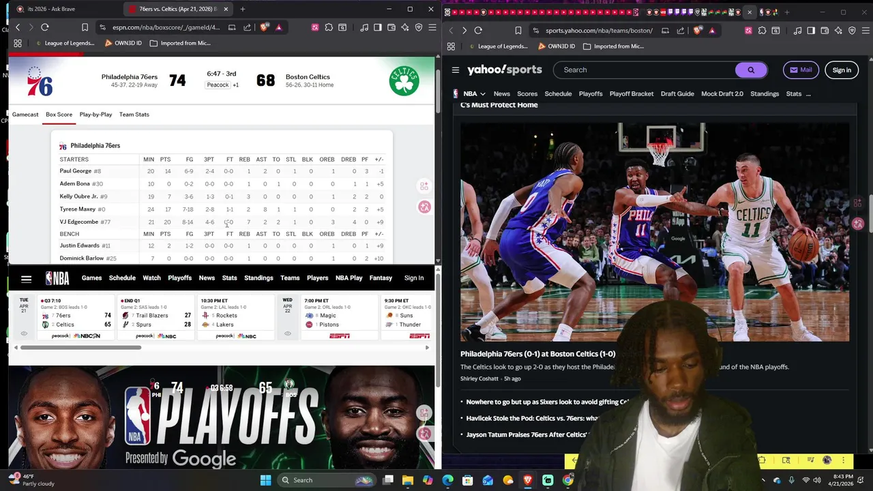Open Brave Shields in Yahoo window
This screenshot has width=873, height=491.
click(697, 31)
